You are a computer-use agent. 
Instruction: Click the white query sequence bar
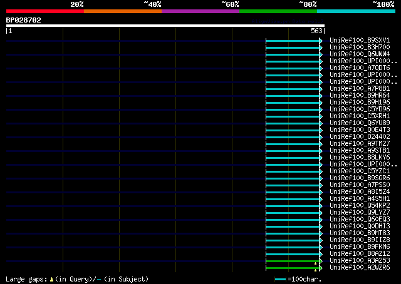pyautogui.click(x=165, y=26)
